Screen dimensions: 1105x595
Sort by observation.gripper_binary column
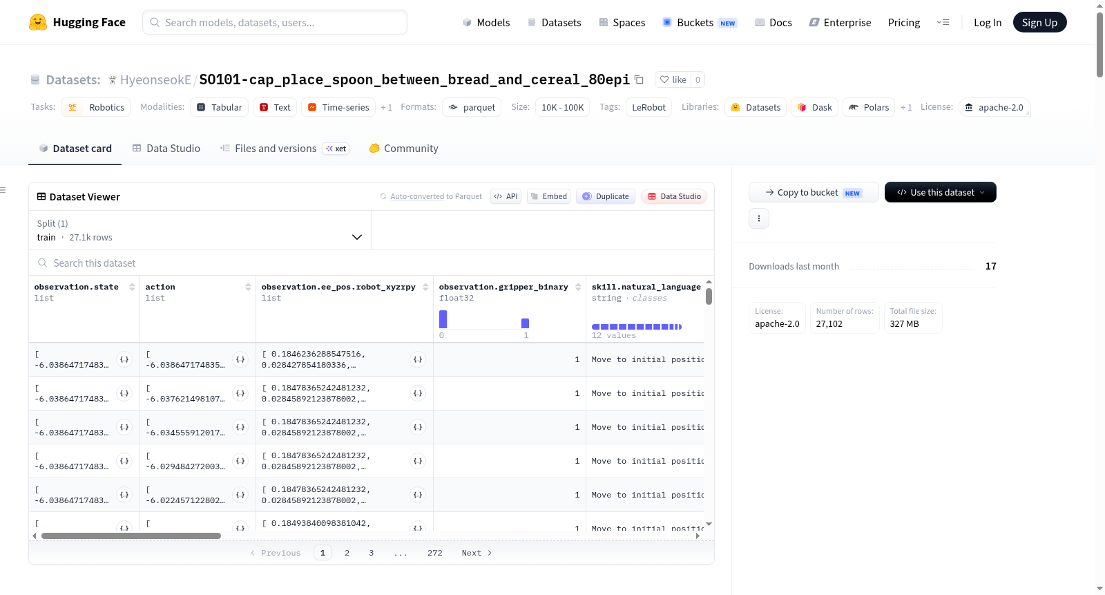(x=578, y=287)
